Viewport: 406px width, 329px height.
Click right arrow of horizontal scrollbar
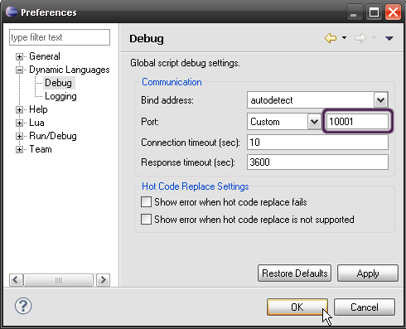click(104, 280)
